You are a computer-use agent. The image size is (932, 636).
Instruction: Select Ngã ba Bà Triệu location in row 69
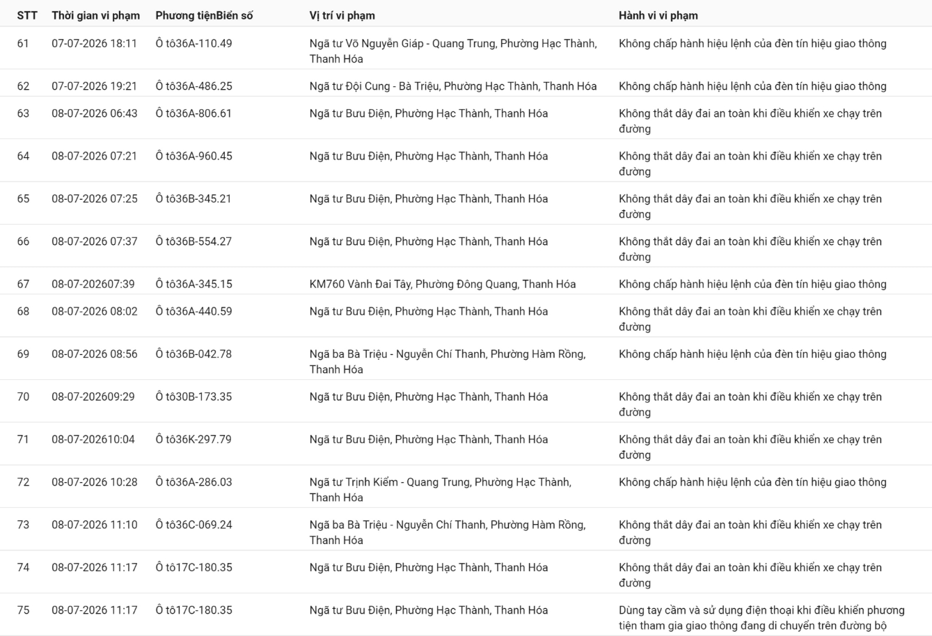448,361
